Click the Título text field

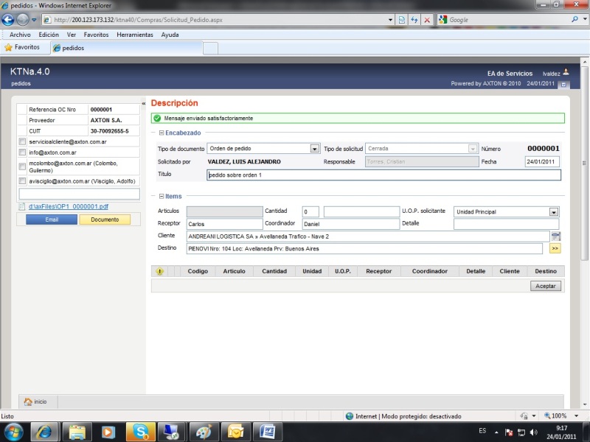(383, 175)
